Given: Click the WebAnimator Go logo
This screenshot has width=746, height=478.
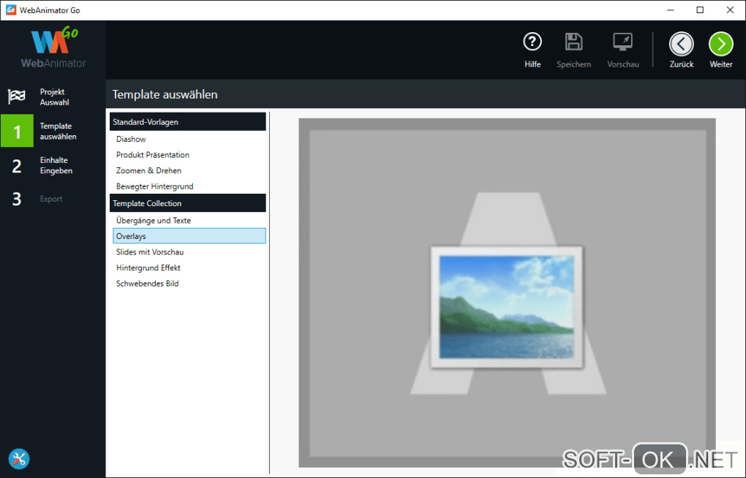Looking at the screenshot, I should [53, 48].
